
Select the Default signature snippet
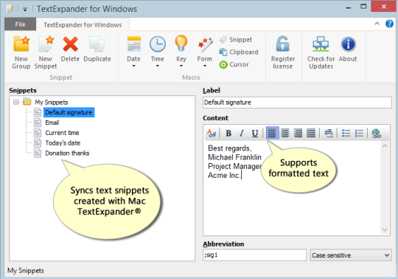click(69, 112)
